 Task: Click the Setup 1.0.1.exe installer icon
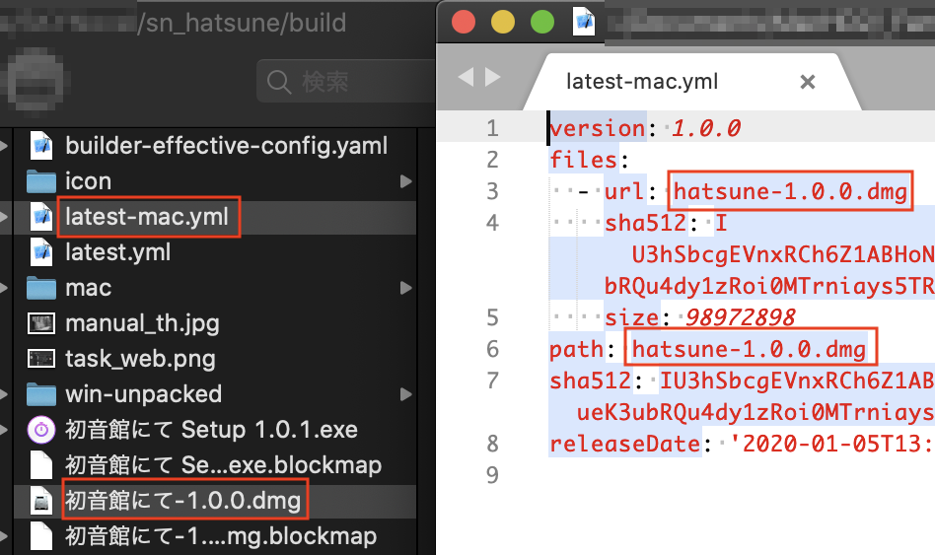pyautogui.click(x=41, y=430)
